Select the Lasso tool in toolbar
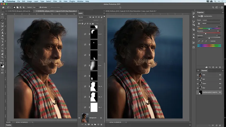This screenshot has width=226, height=127. 2,20
